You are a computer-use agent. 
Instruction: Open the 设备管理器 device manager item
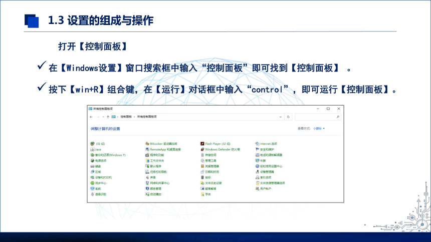coord(265,172)
